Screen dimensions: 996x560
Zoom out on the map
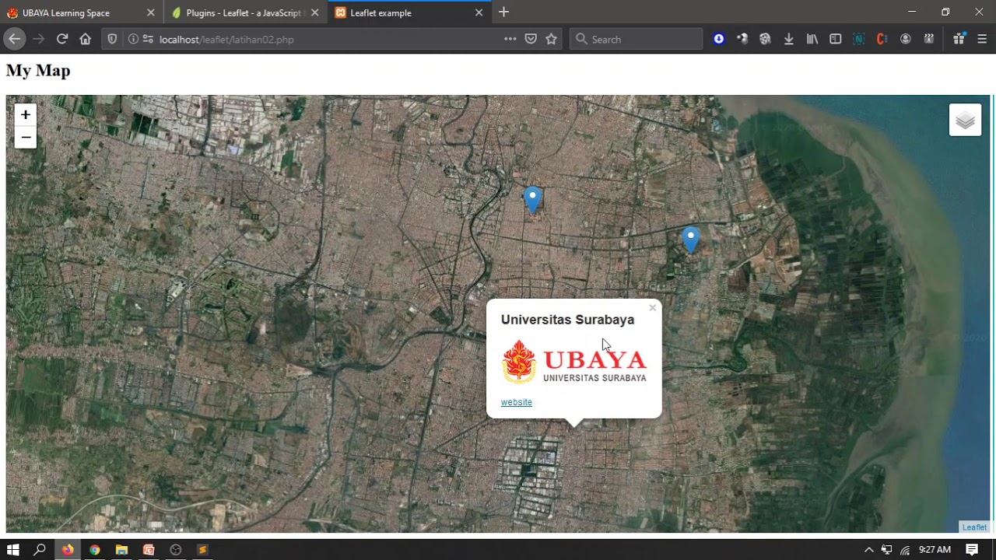(x=26, y=137)
